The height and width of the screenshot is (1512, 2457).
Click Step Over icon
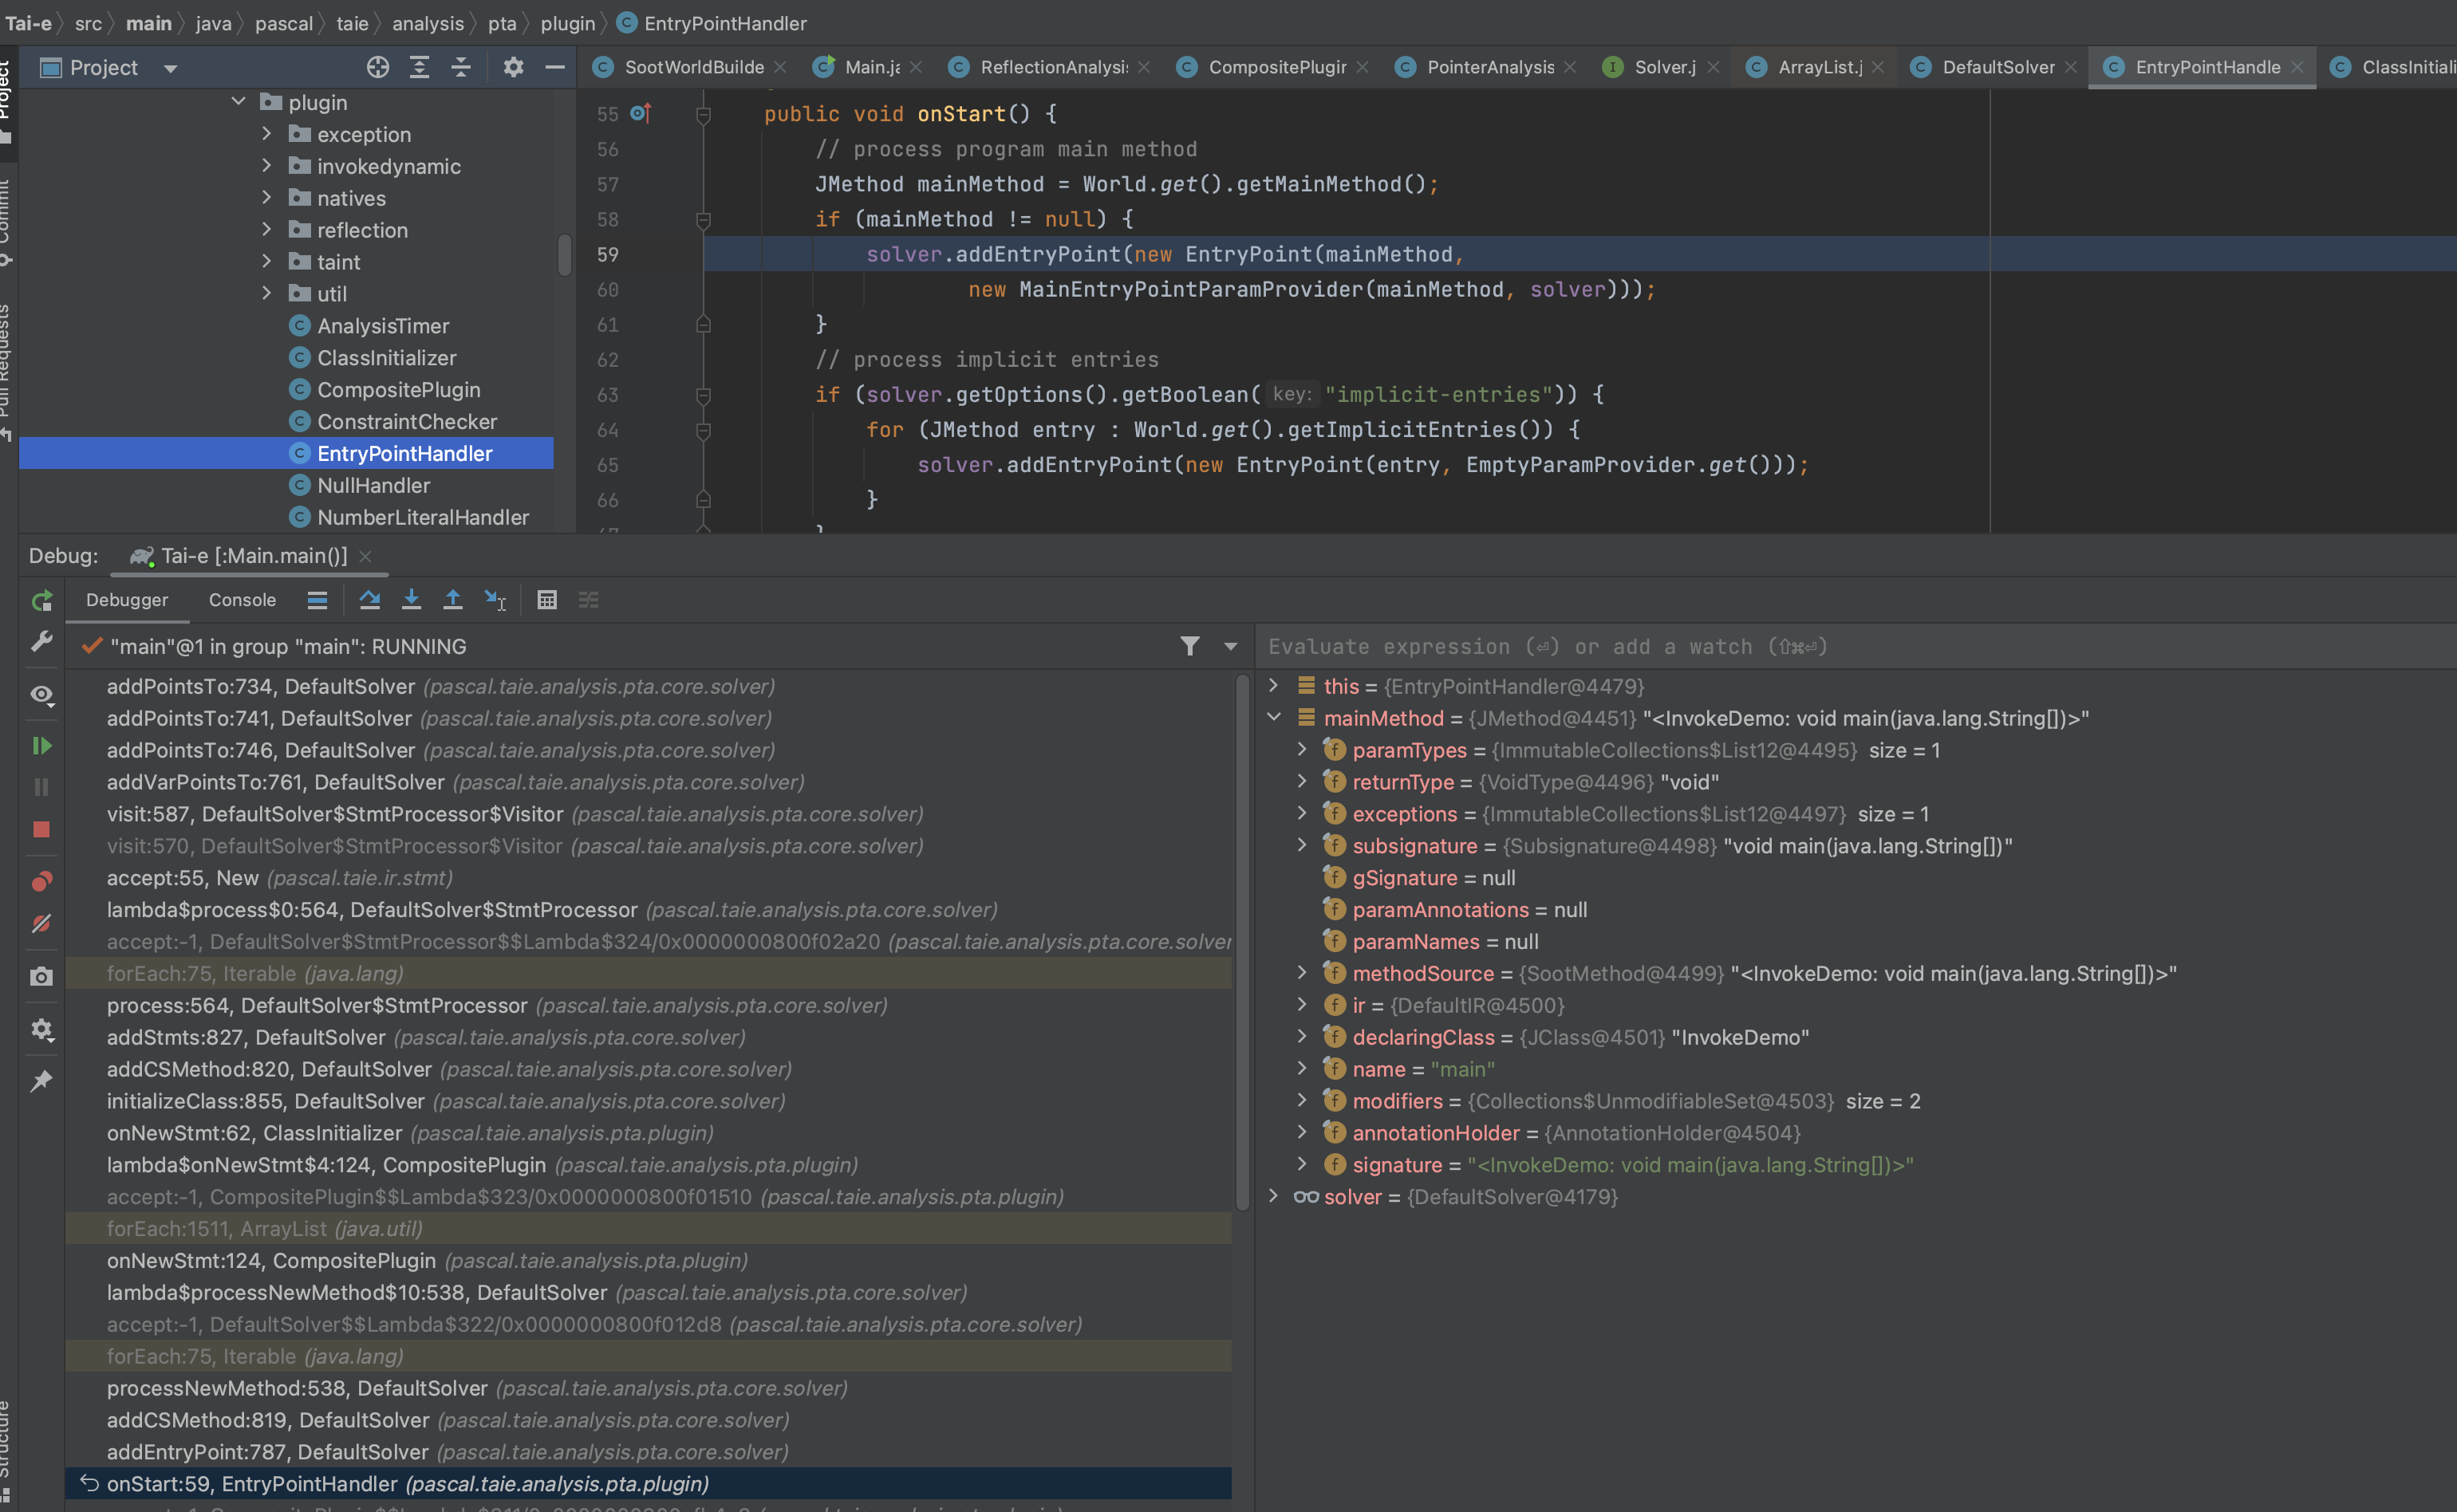[x=369, y=600]
